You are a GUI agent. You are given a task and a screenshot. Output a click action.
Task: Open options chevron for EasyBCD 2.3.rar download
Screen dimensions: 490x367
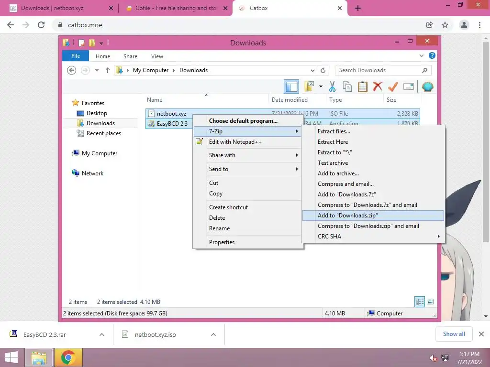pyautogui.click(x=101, y=335)
